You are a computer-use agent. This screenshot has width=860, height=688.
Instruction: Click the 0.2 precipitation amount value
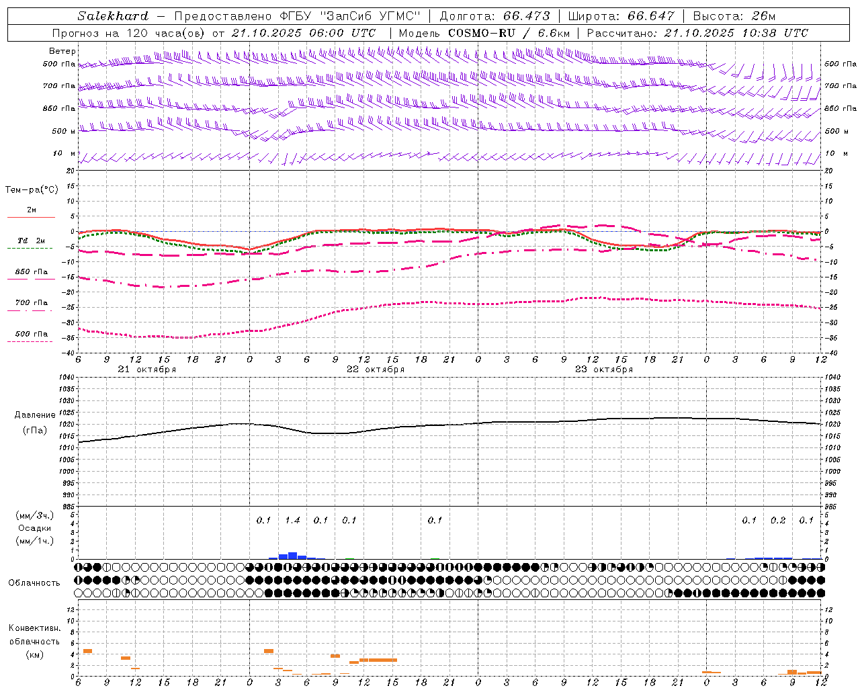coord(778,520)
